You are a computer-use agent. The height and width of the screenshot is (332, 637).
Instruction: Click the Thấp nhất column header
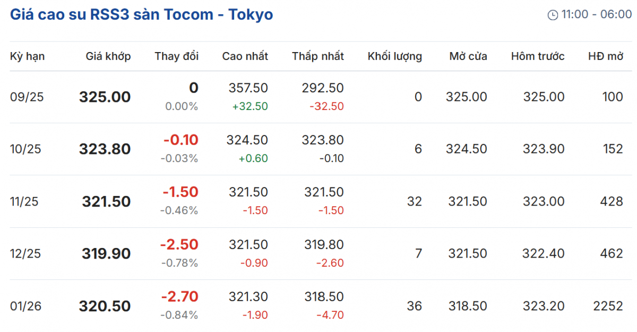[x=317, y=56]
